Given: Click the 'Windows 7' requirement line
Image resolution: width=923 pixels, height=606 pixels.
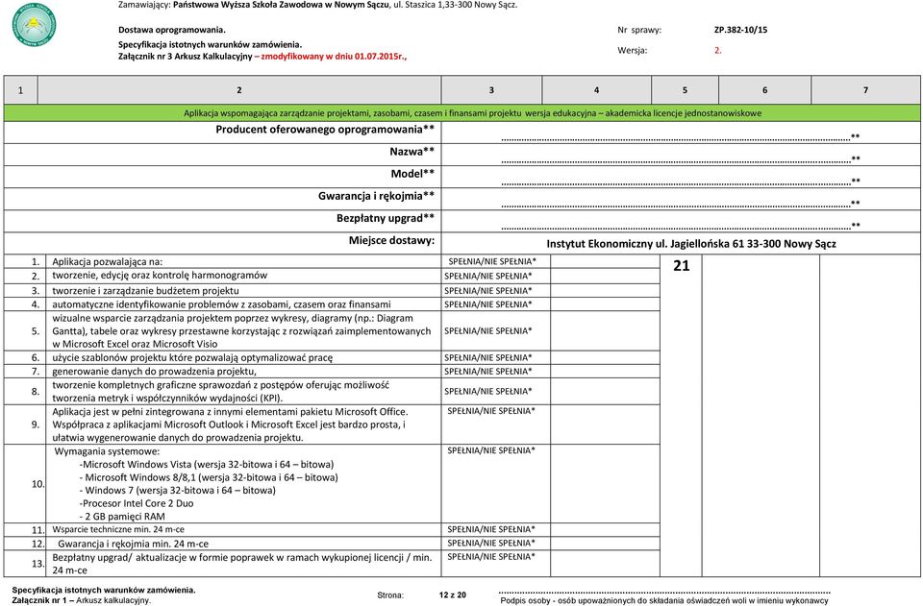Looking at the screenshot, I should [177, 490].
